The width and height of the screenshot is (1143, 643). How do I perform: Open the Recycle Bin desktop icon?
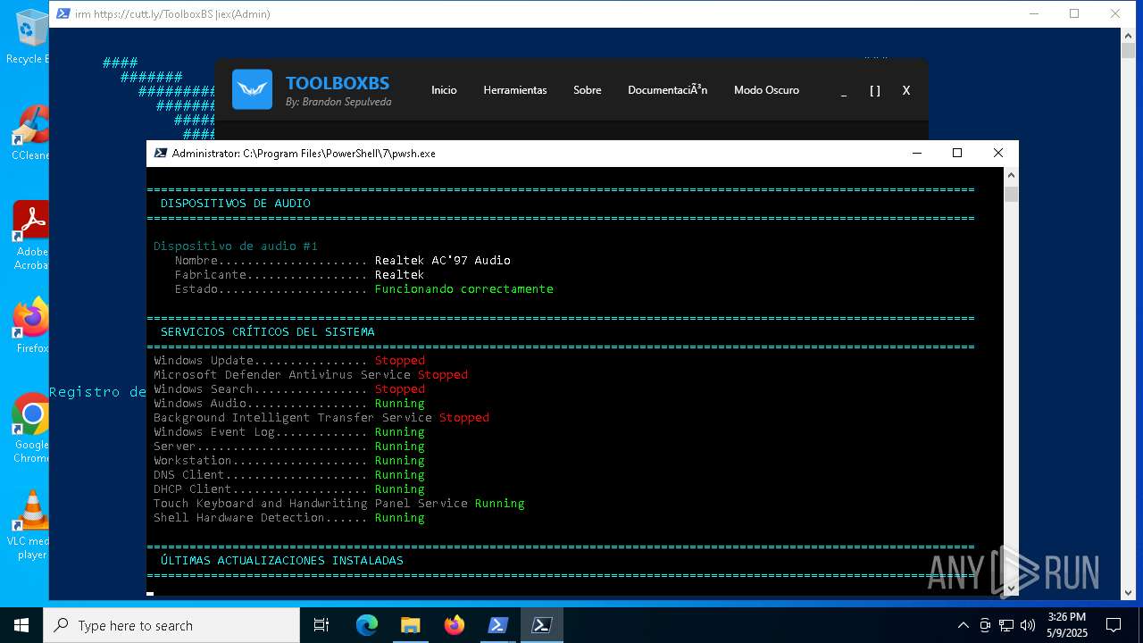32,38
